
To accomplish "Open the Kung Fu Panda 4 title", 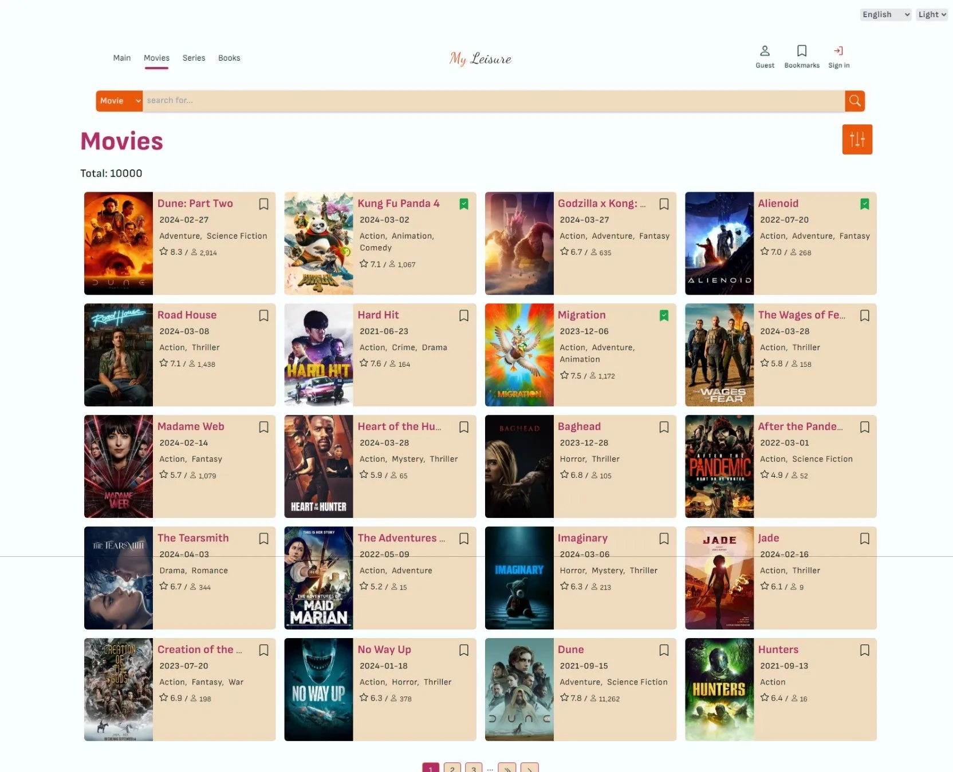I will [x=399, y=203].
